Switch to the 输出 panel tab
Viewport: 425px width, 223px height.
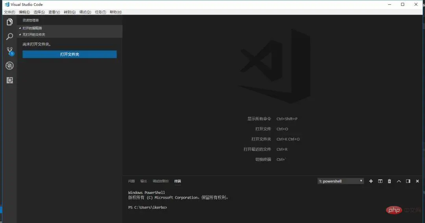144,181
